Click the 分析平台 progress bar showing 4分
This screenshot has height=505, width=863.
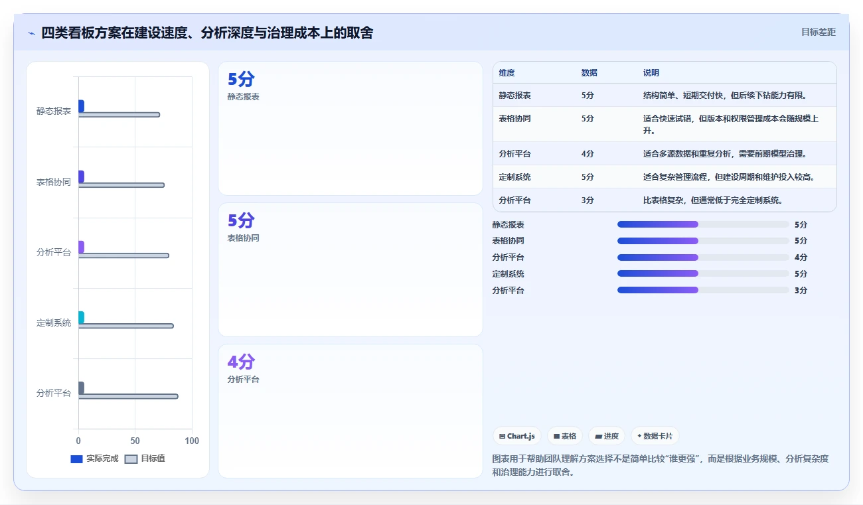click(703, 257)
